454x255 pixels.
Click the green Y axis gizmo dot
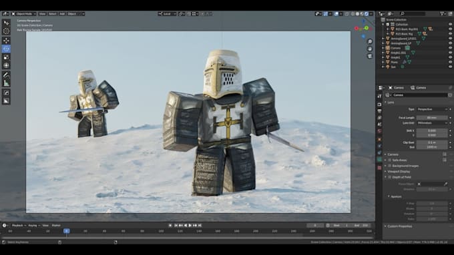click(x=367, y=28)
